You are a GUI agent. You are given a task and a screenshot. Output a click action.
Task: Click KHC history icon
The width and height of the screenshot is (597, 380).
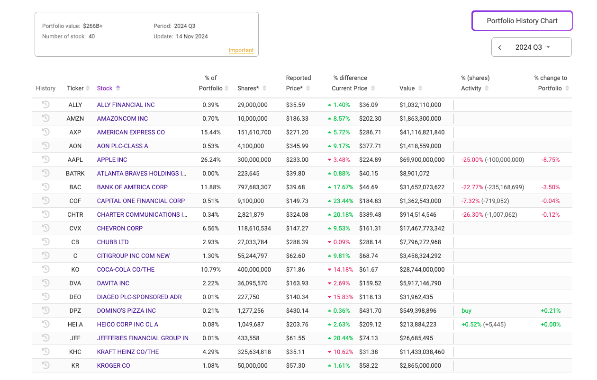click(x=45, y=352)
